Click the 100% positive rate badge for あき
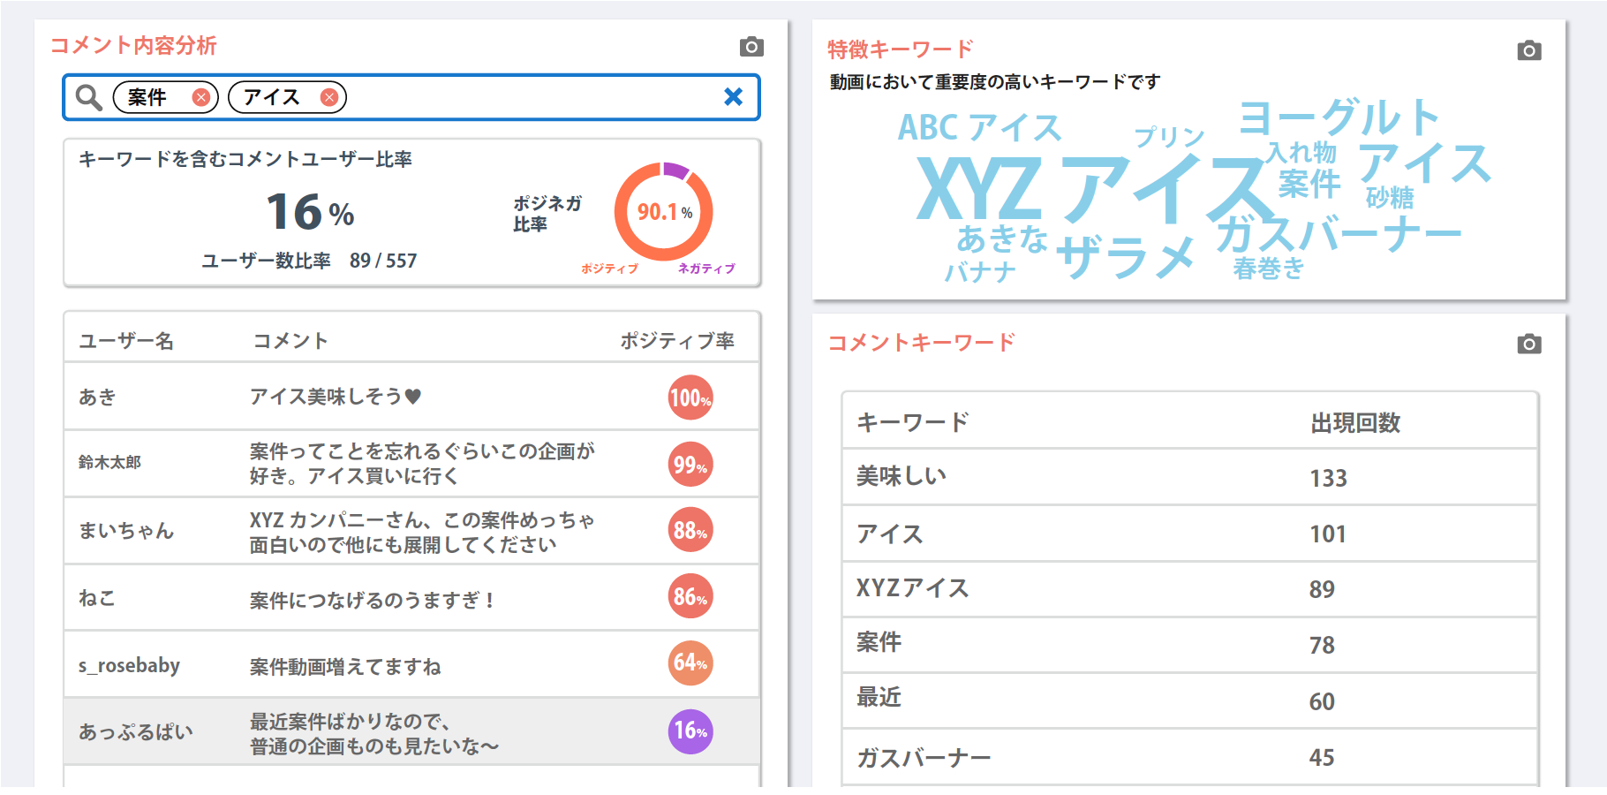The width and height of the screenshot is (1607, 795). 690,397
